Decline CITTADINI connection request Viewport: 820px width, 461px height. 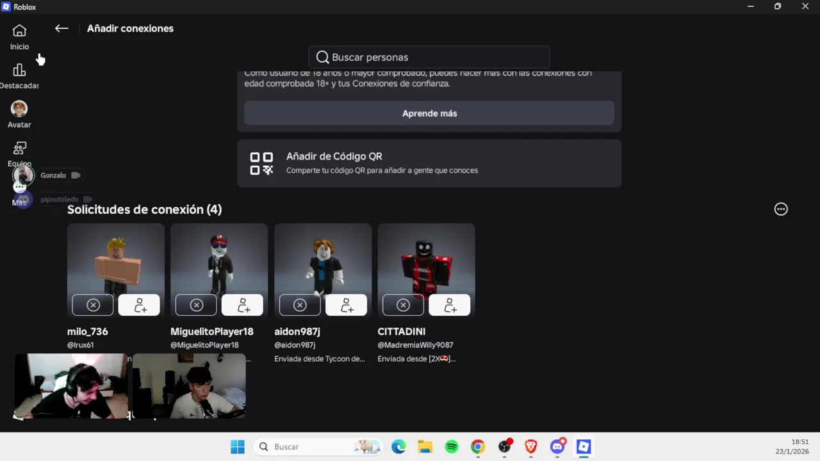[403, 305]
